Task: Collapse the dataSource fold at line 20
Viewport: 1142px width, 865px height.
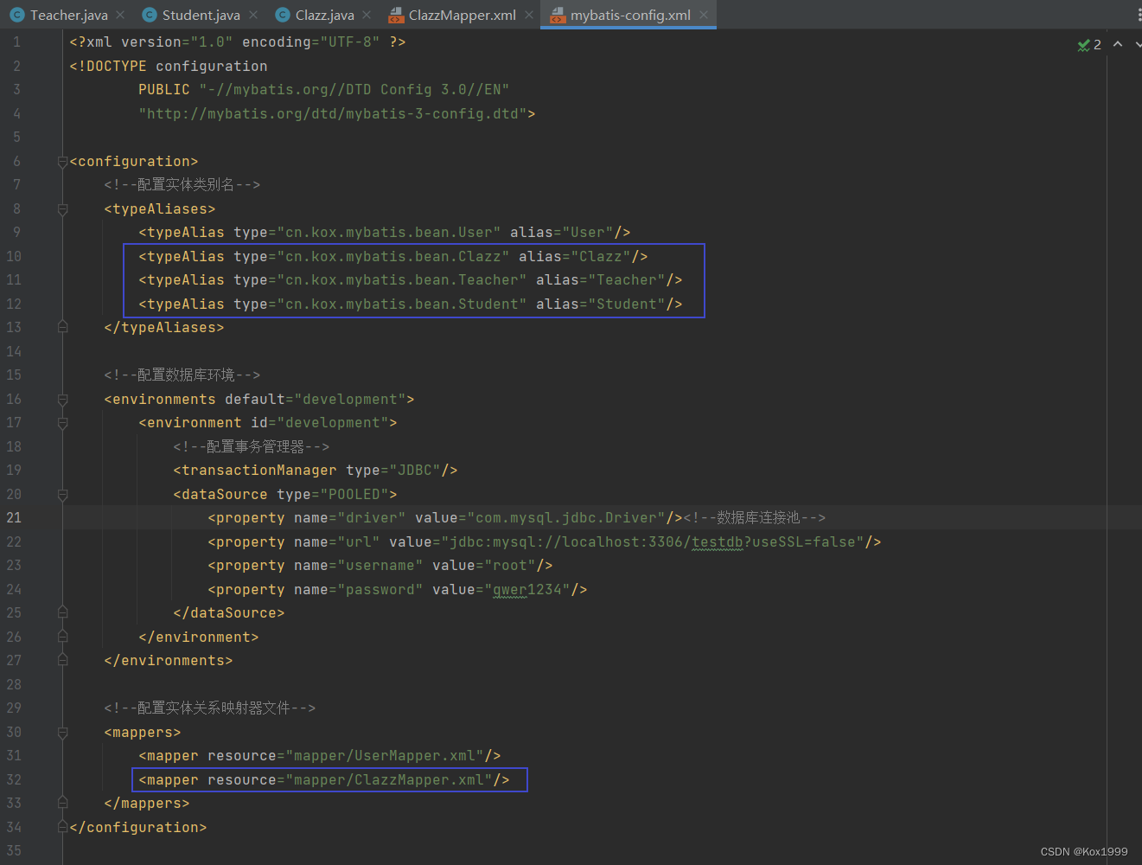Action: (62, 495)
